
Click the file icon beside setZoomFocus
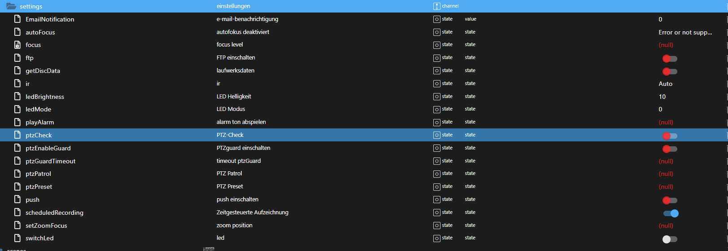coord(17,225)
